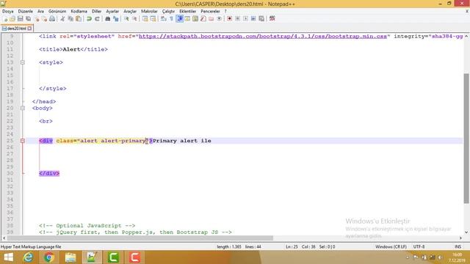Toggle synchronized horizontal scrolling

153,18
